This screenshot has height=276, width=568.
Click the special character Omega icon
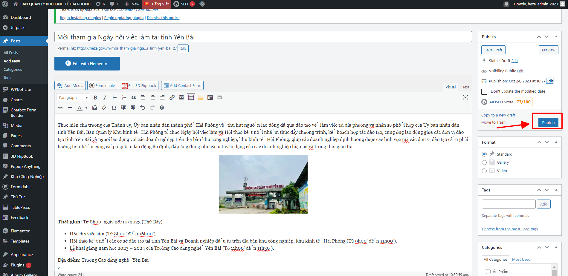point(114,108)
